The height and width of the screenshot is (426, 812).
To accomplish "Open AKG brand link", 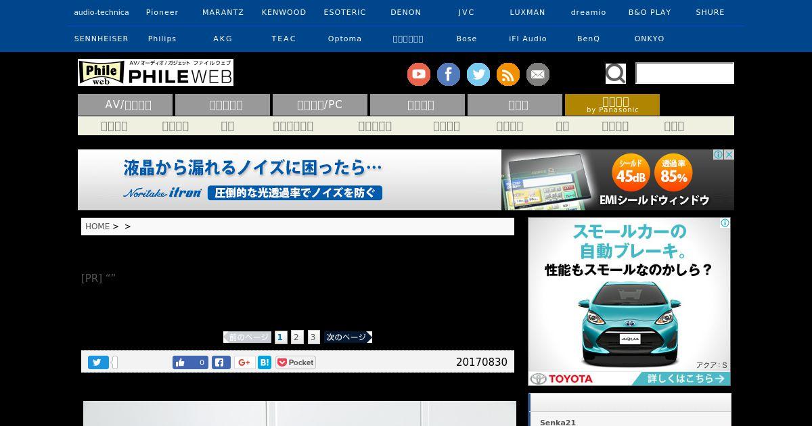I will coord(223,39).
